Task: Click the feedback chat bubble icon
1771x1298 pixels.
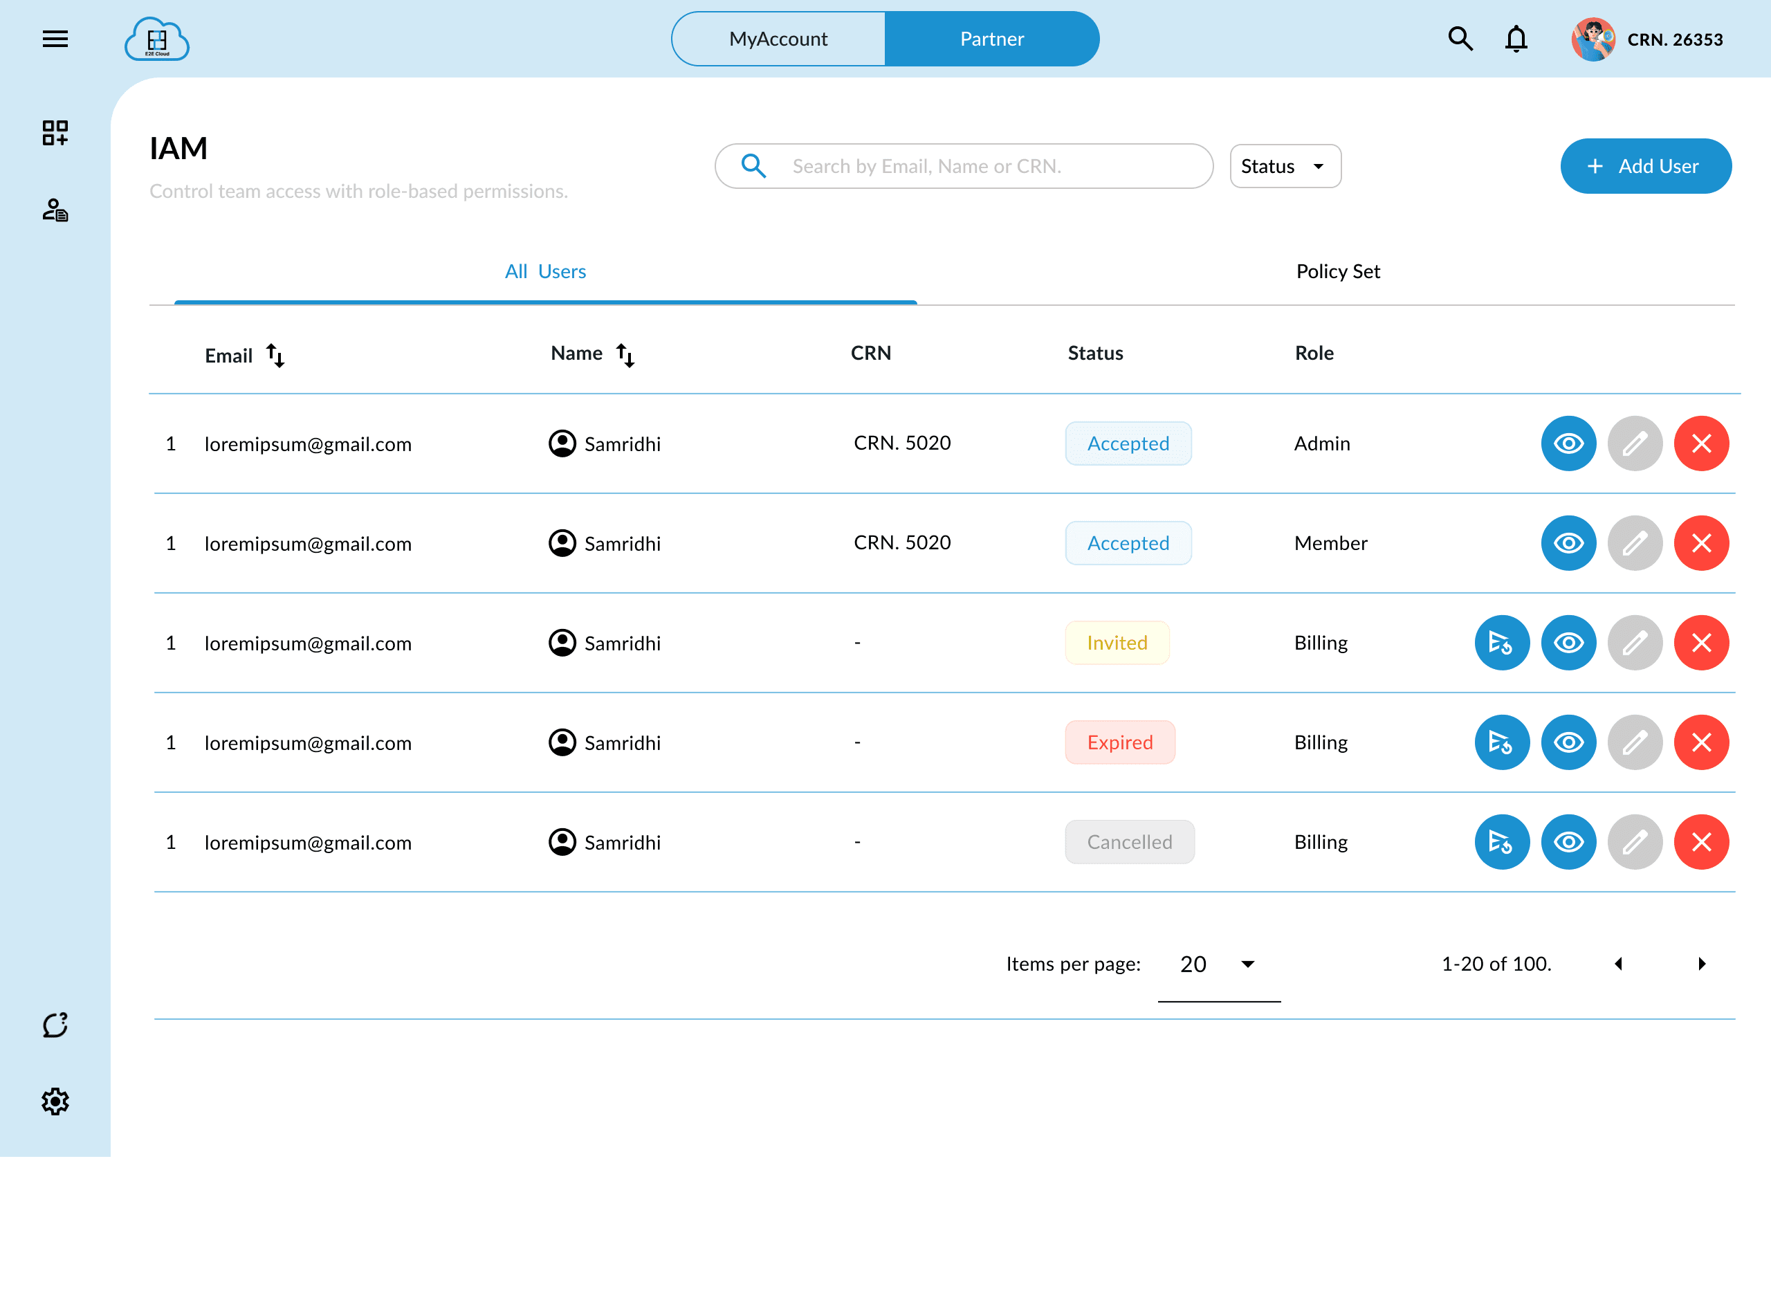Action: click(55, 1025)
